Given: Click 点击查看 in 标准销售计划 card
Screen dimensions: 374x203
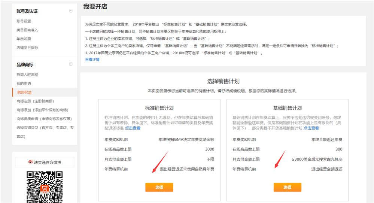Looking at the screenshot, I should [x=133, y=128].
